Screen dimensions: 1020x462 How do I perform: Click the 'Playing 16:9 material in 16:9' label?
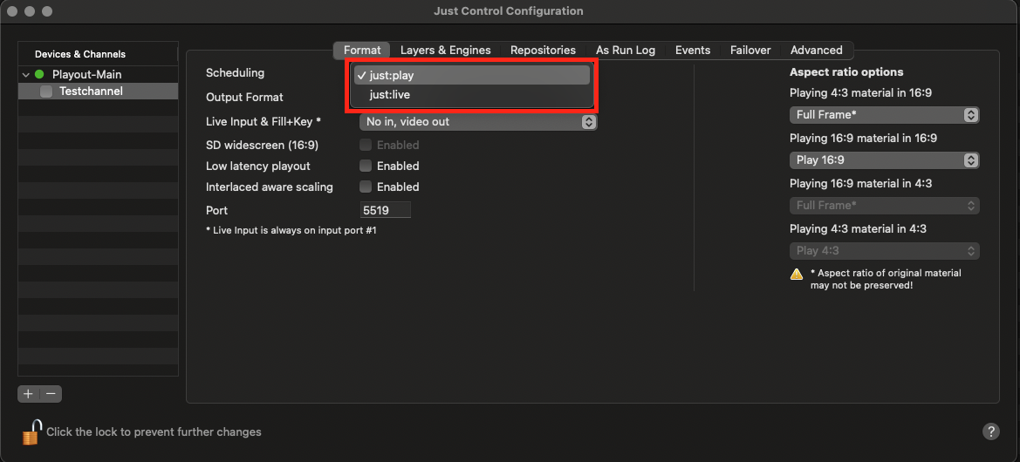point(863,138)
